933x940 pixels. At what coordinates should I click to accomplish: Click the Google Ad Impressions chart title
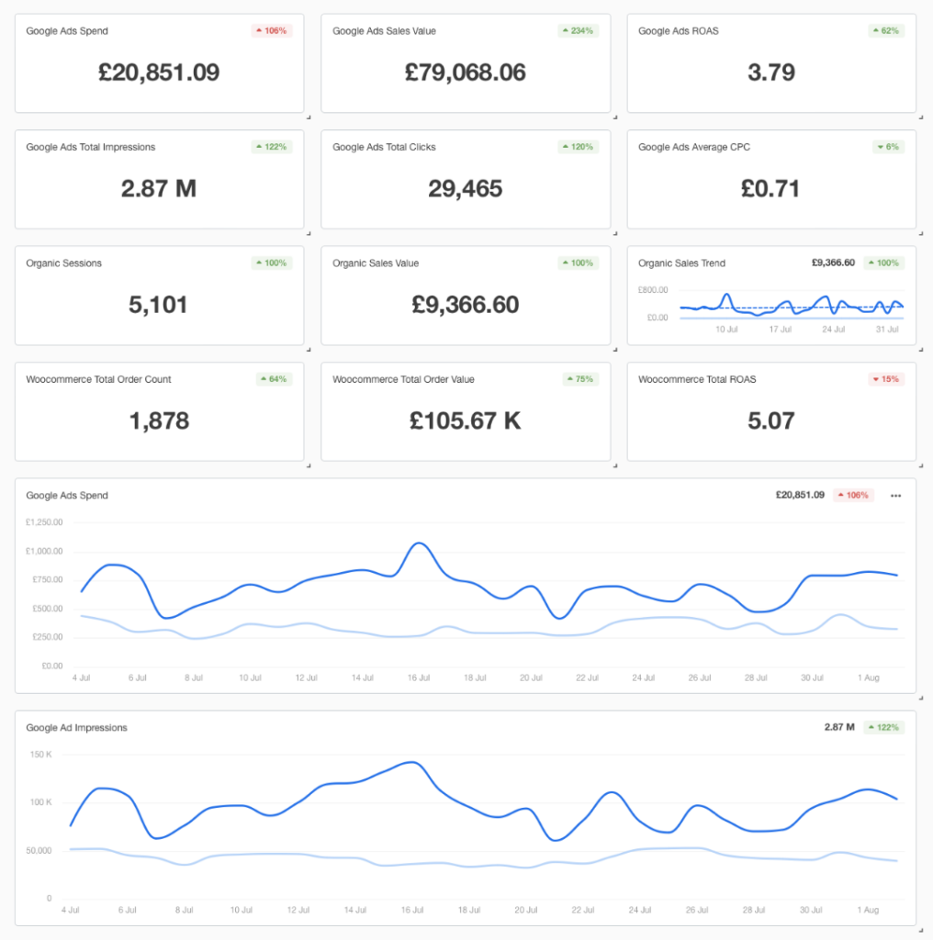pos(77,728)
